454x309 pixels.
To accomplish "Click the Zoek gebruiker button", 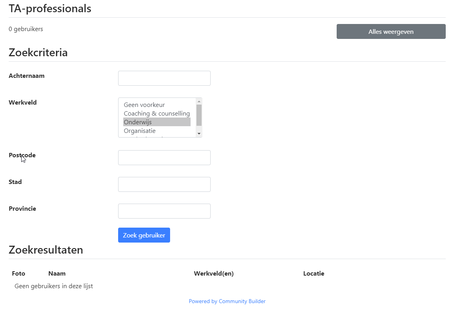I will [144, 235].
